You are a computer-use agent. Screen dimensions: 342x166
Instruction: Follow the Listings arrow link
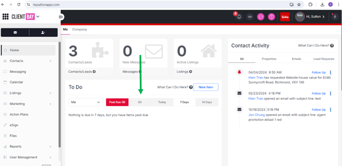coord(184,72)
